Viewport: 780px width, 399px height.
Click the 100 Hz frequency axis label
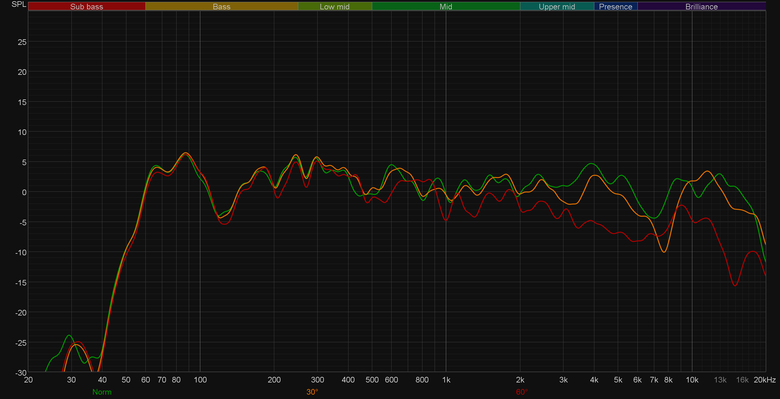pos(200,380)
